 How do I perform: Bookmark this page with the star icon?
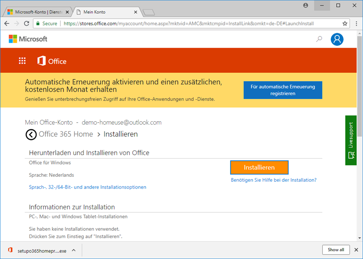click(345, 24)
